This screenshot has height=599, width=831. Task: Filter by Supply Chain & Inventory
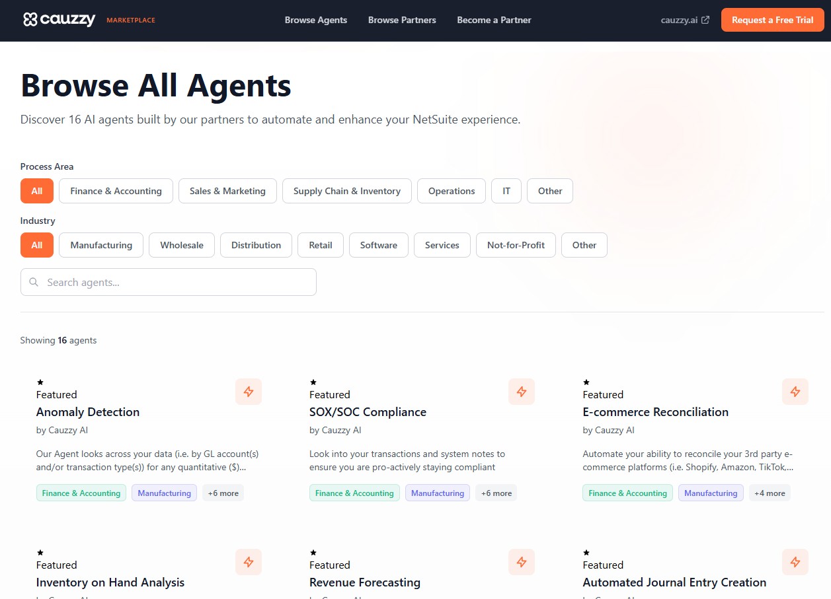tap(347, 191)
